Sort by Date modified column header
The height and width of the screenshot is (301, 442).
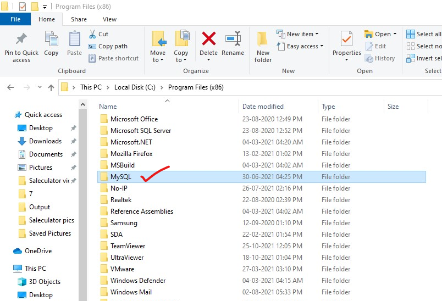pyautogui.click(x=279, y=107)
